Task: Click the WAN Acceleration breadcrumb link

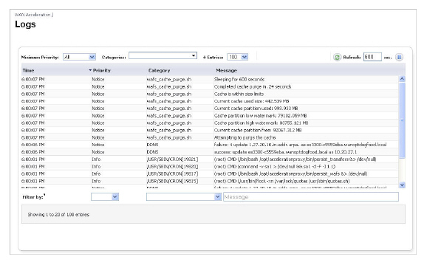Action: click(x=33, y=15)
